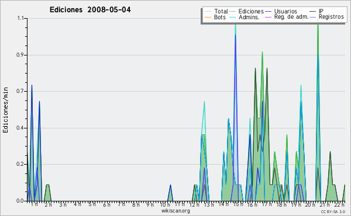Click the '7 h' x-axis label
Viewport: 351px width, 216px height.
tap(121, 204)
